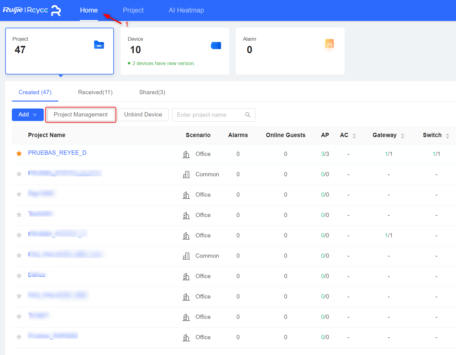The height and width of the screenshot is (355, 456).
Task: Sort by the Switch column arrows
Action: click(447, 136)
